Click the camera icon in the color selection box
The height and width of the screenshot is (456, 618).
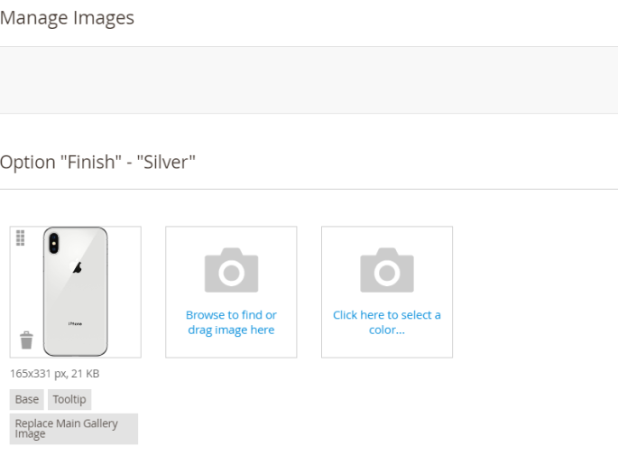point(387,269)
